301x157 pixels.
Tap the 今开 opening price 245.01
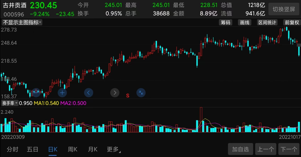point(113,5)
